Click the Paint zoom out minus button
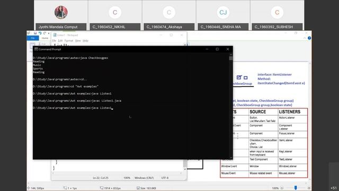The width and height of the screenshot is (339, 191). [x=282, y=188]
